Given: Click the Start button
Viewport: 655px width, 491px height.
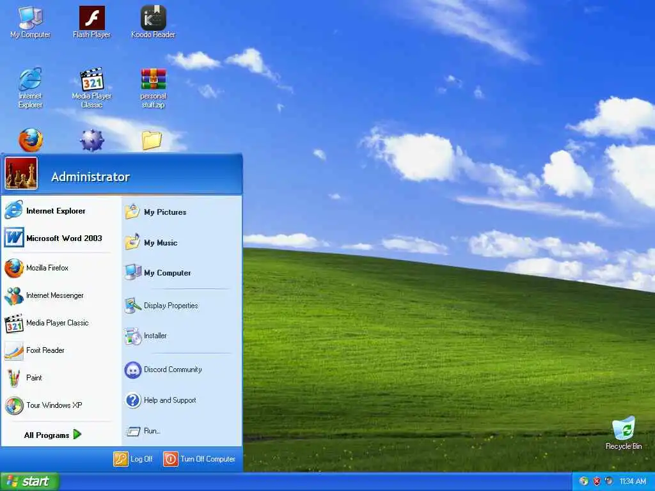Looking at the screenshot, I should tap(29, 481).
